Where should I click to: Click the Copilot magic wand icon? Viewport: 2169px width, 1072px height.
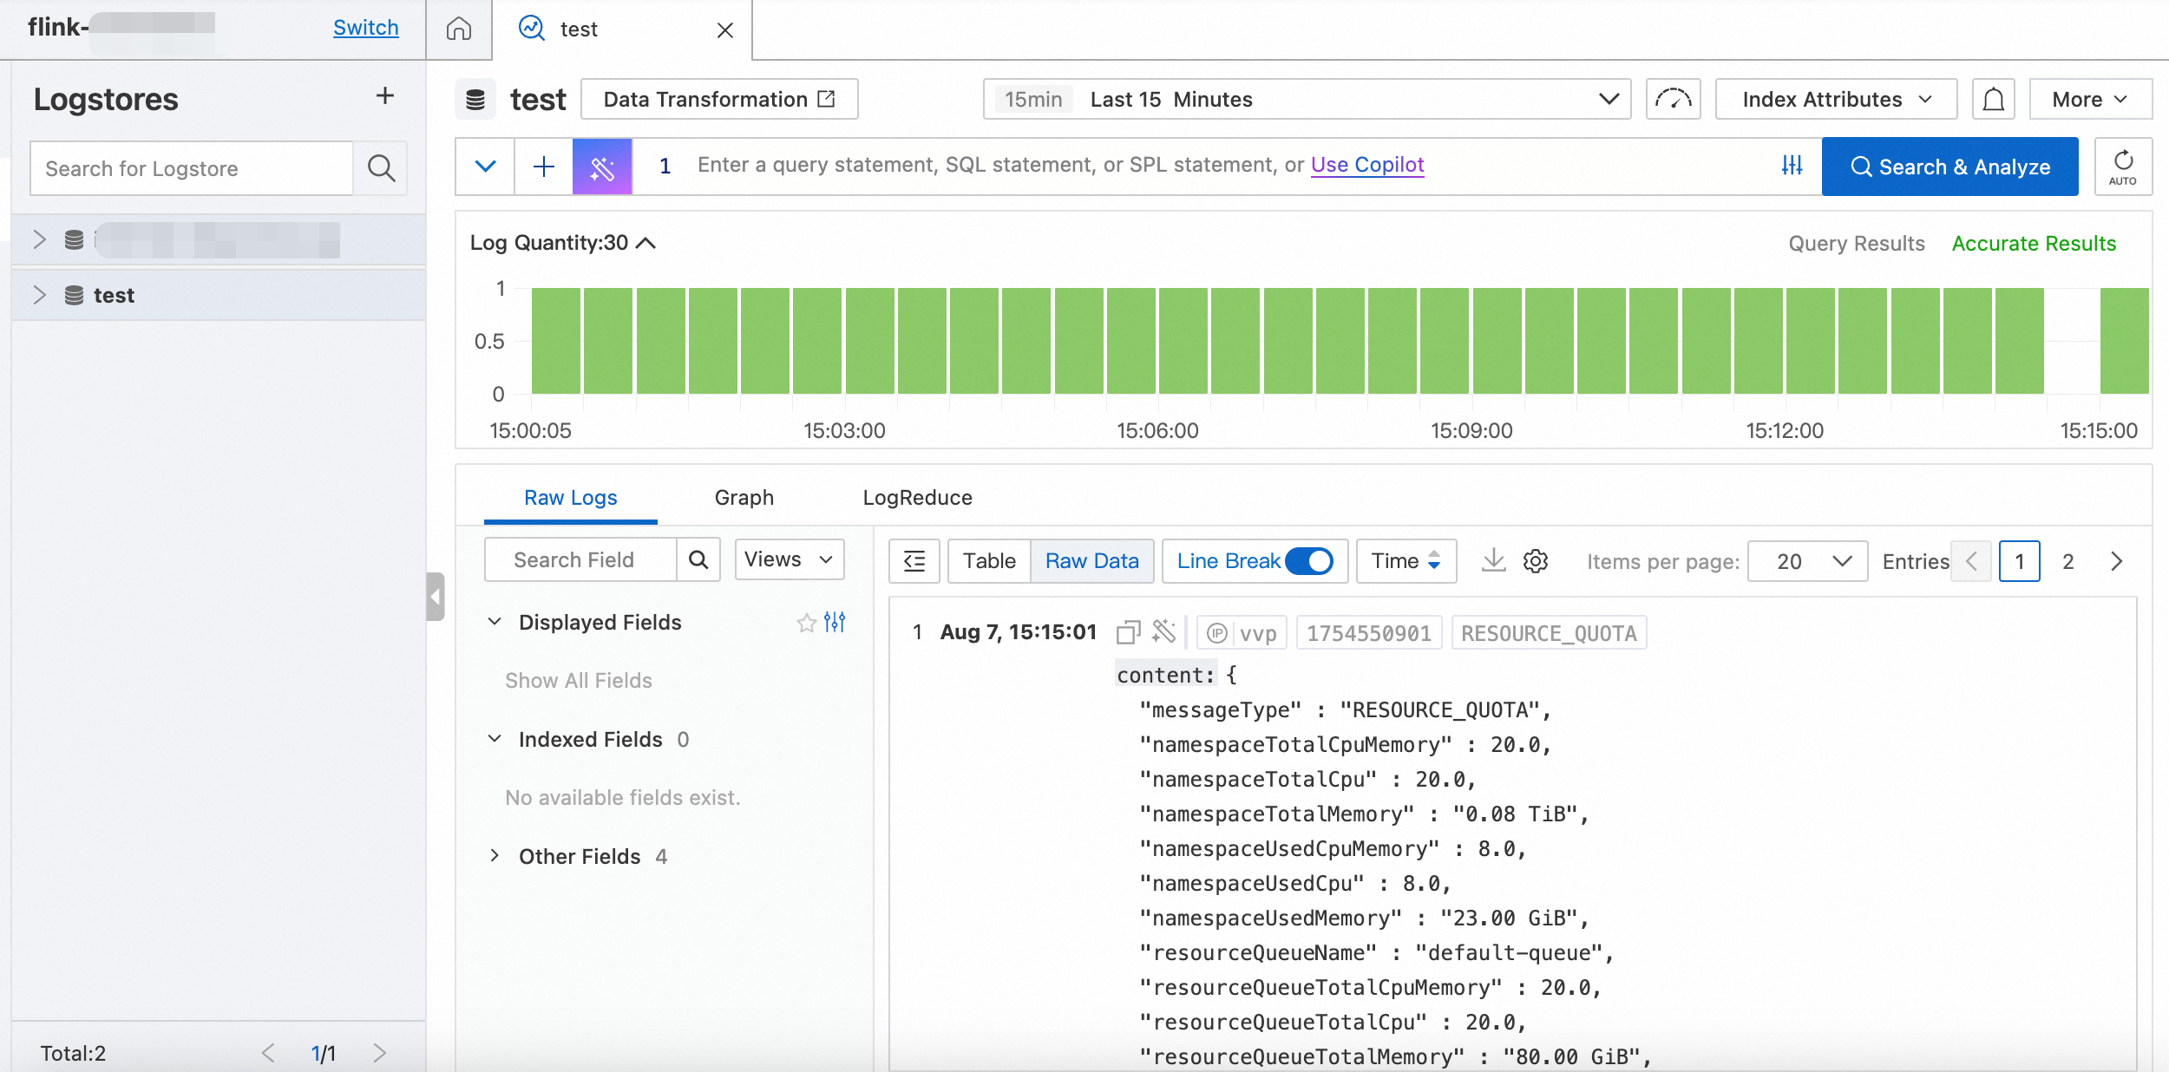(602, 167)
